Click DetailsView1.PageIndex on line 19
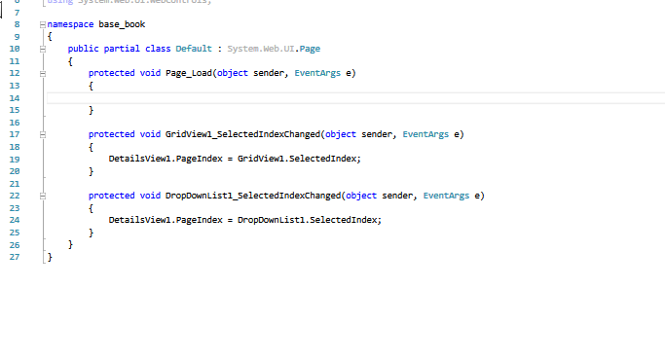This screenshot has height=359, width=665. (166, 159)
